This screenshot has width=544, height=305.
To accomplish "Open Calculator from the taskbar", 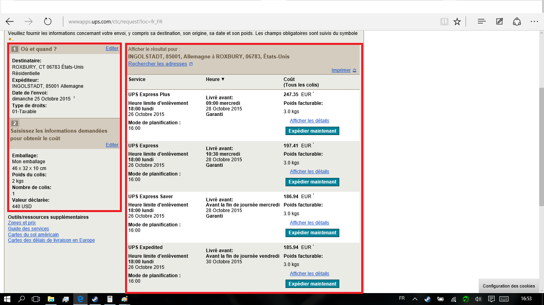I will click(x=110, y=299).
